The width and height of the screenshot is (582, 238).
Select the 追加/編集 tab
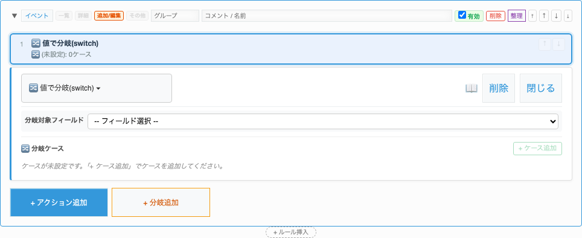coord(109,16)
